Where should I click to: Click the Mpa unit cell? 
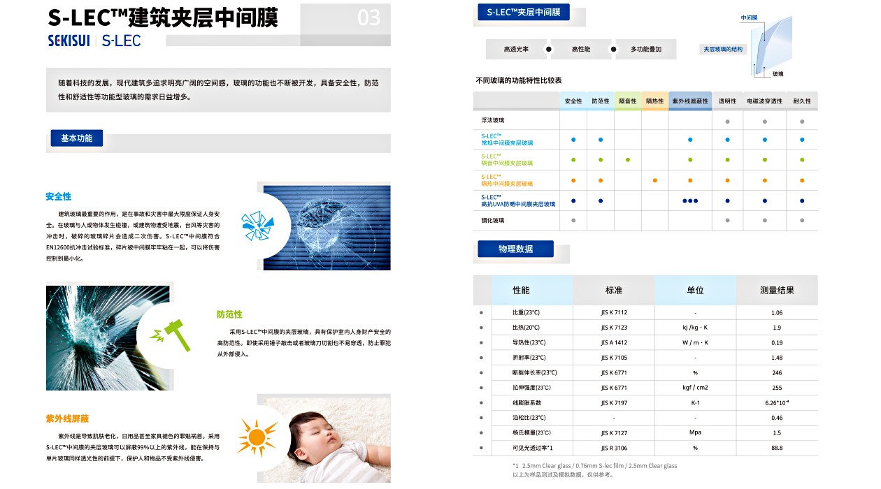pos(695,433)
